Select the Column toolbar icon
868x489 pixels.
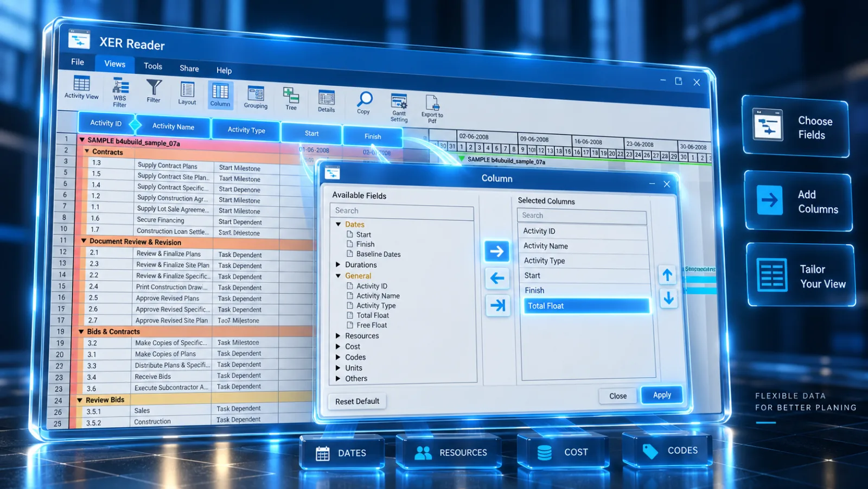(220, 91)
